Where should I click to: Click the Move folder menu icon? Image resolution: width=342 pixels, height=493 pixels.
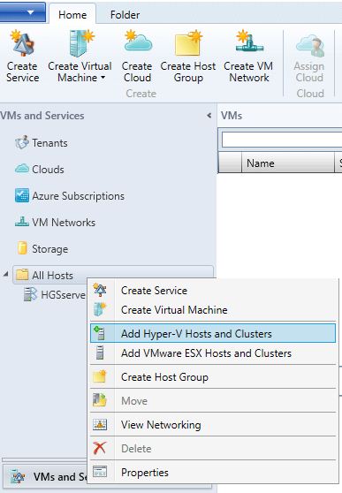(100, 400)
